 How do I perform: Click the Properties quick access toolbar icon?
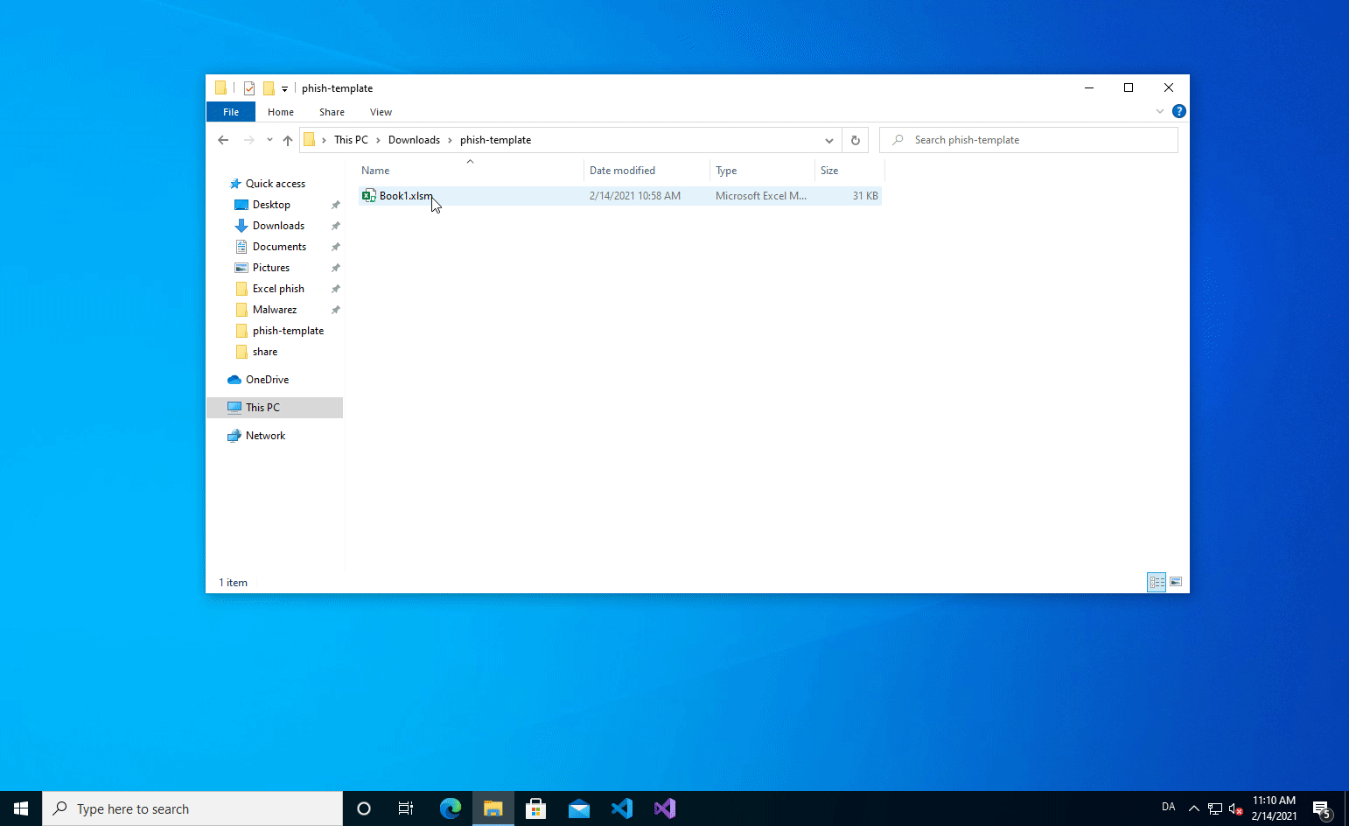(249, 88)
